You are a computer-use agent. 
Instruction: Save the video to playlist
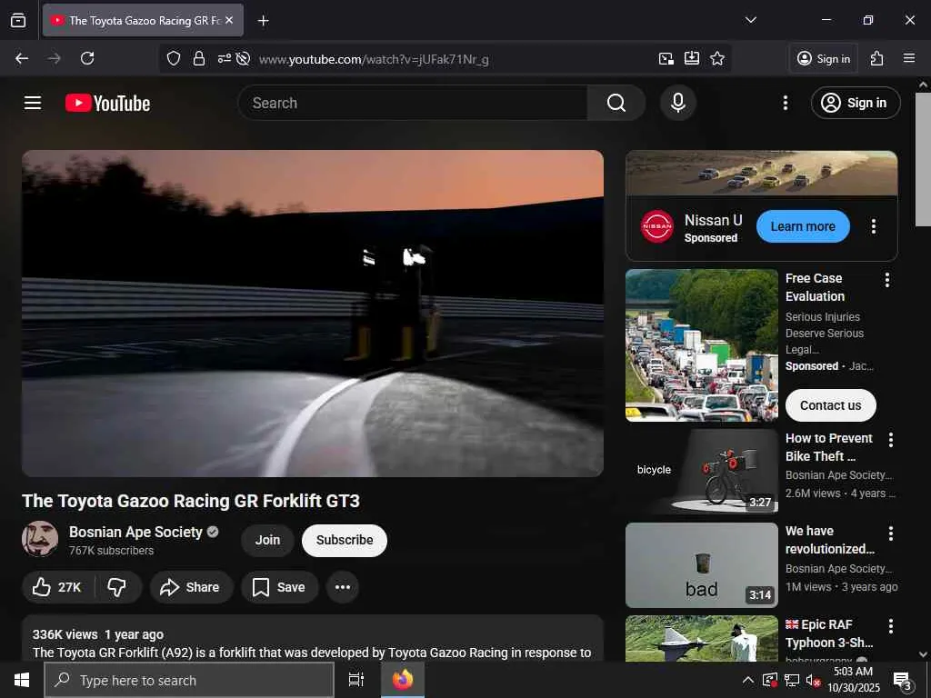(280, 587)
